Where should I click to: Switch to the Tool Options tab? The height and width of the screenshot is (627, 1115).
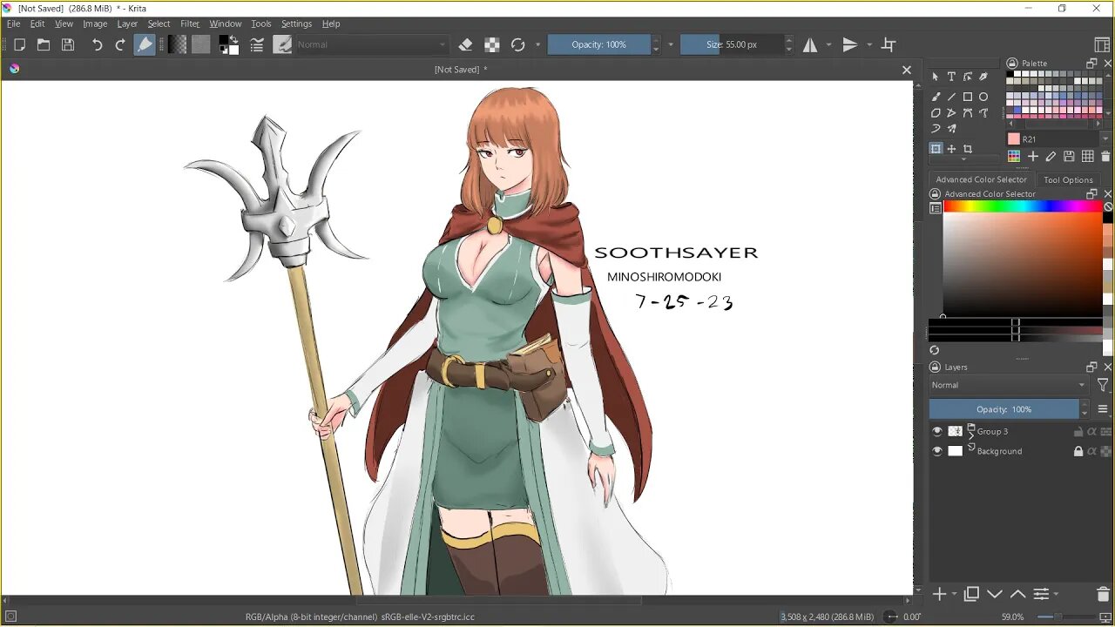(1068, 179)
